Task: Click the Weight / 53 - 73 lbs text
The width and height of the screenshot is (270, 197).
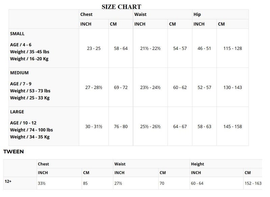Action: 30,91
